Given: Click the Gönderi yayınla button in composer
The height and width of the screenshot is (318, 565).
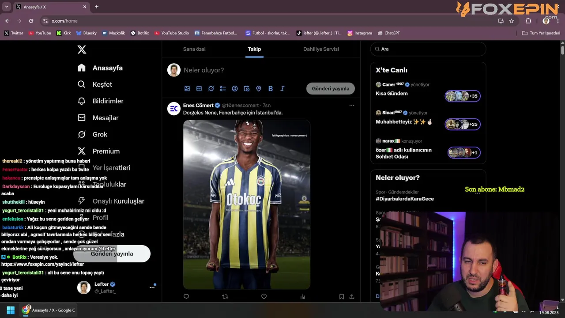Looking at the screenshot, I should point(331,89).
